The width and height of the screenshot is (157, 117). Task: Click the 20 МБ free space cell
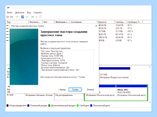pos(119,41)
